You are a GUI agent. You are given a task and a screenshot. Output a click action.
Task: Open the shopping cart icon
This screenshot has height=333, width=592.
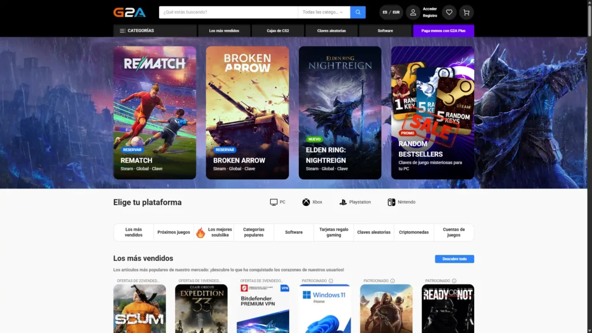pos(467,13)
